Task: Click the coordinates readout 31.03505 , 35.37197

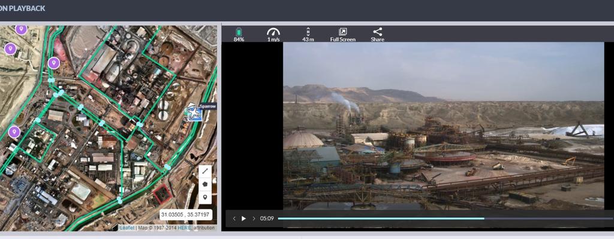Action: (186, 215)
